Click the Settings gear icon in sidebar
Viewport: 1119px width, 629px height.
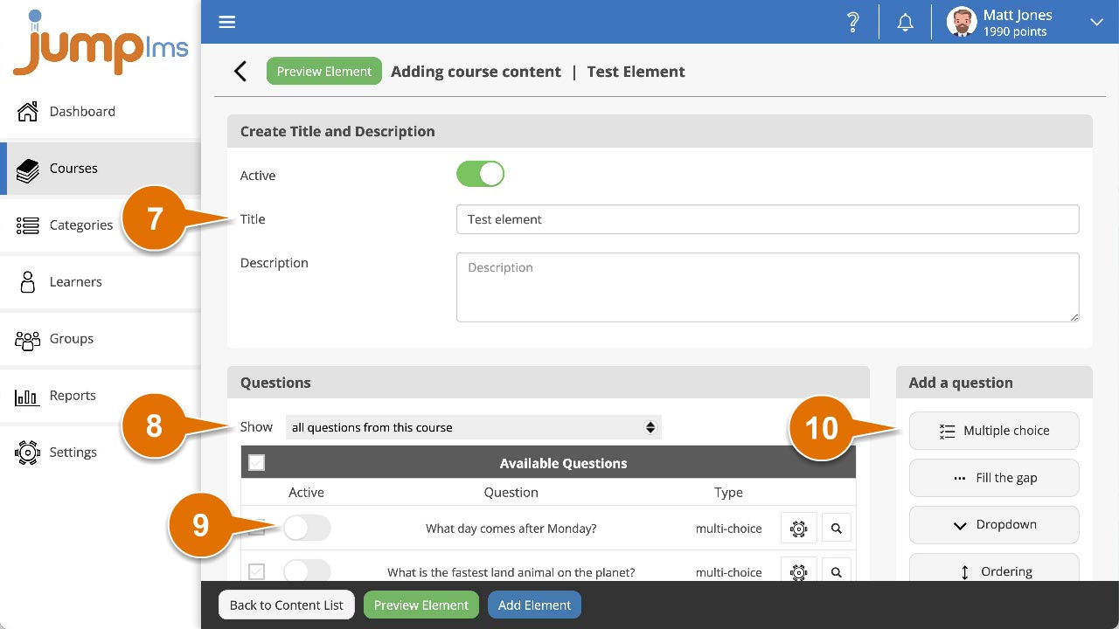click(x=28, y=453)
